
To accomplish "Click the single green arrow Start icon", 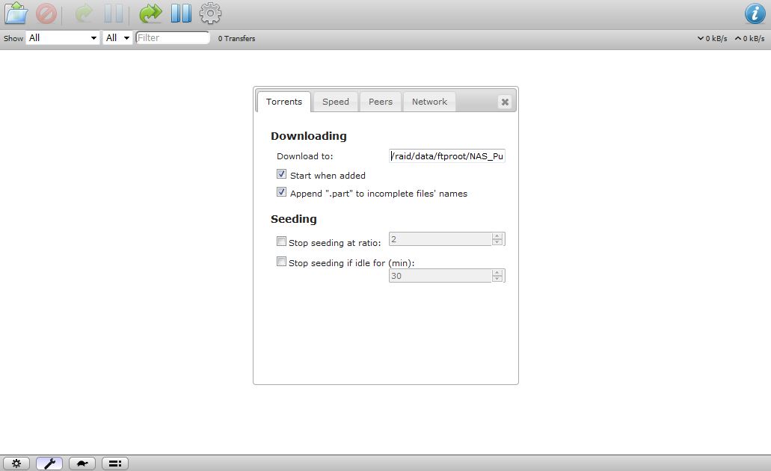I will [x=84, y=13].
